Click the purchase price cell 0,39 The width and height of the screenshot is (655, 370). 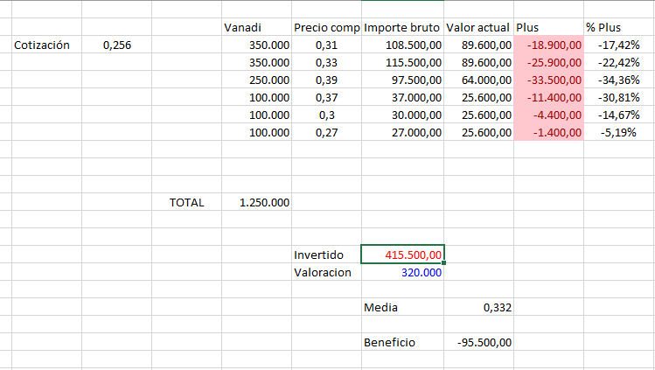point(326,80)
